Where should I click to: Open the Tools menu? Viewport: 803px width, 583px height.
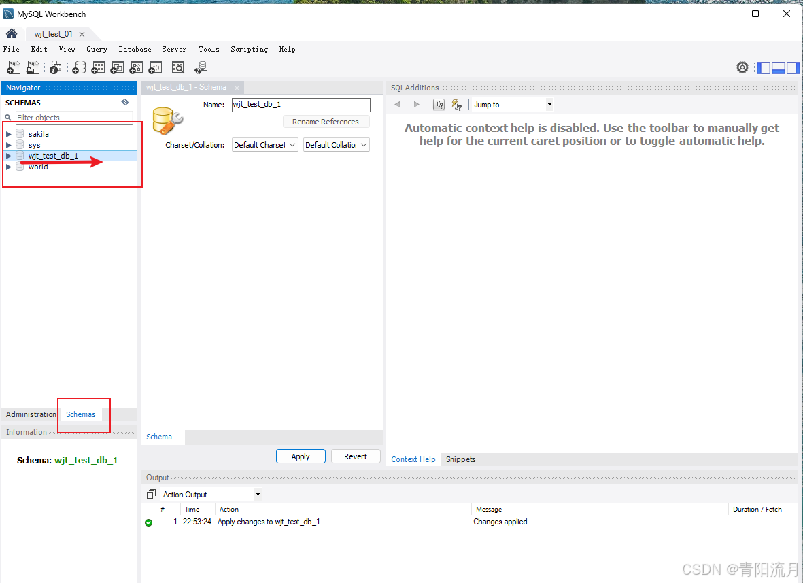[x=209, y=49]
